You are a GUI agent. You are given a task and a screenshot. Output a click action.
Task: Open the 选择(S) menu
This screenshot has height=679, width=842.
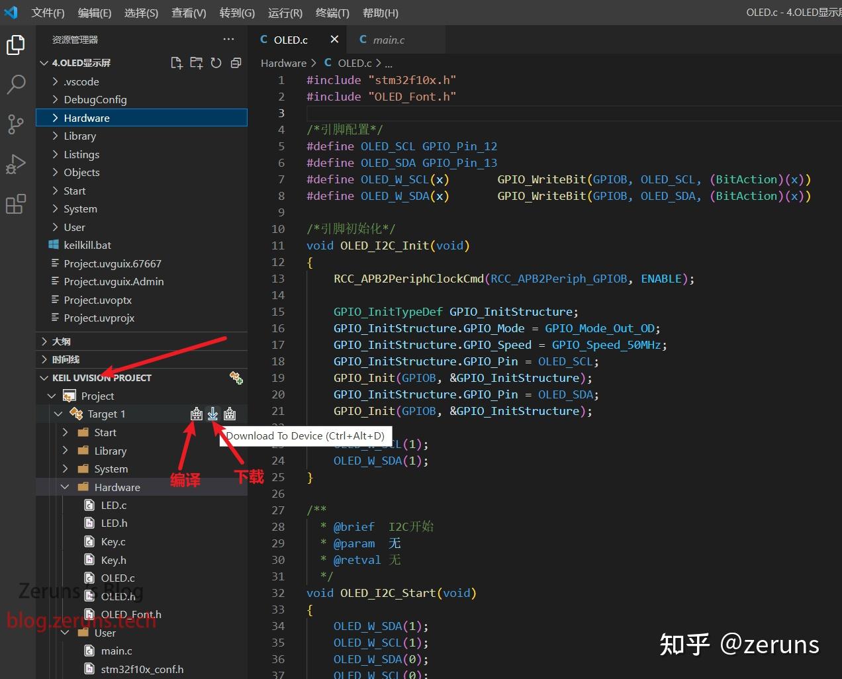pos(142,13)
